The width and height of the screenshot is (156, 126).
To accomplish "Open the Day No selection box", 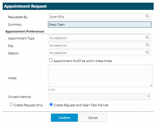I will (x=100, y=45).
